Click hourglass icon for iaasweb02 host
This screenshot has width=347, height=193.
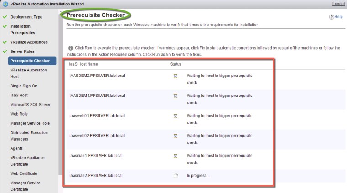point(175,136)
